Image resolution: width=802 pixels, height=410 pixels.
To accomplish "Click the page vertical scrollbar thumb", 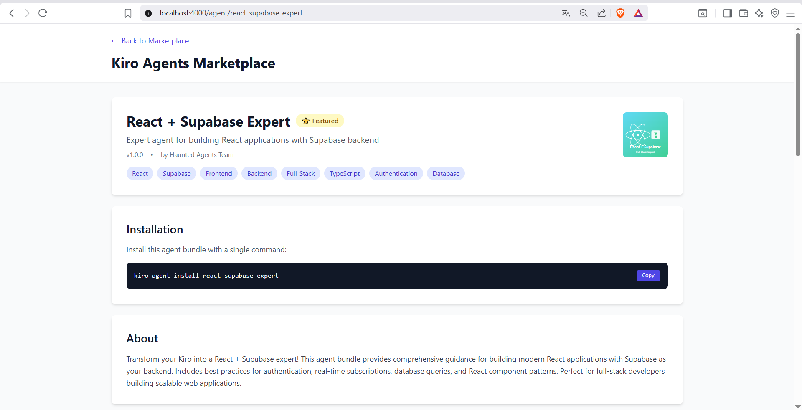I will point(798,94).
